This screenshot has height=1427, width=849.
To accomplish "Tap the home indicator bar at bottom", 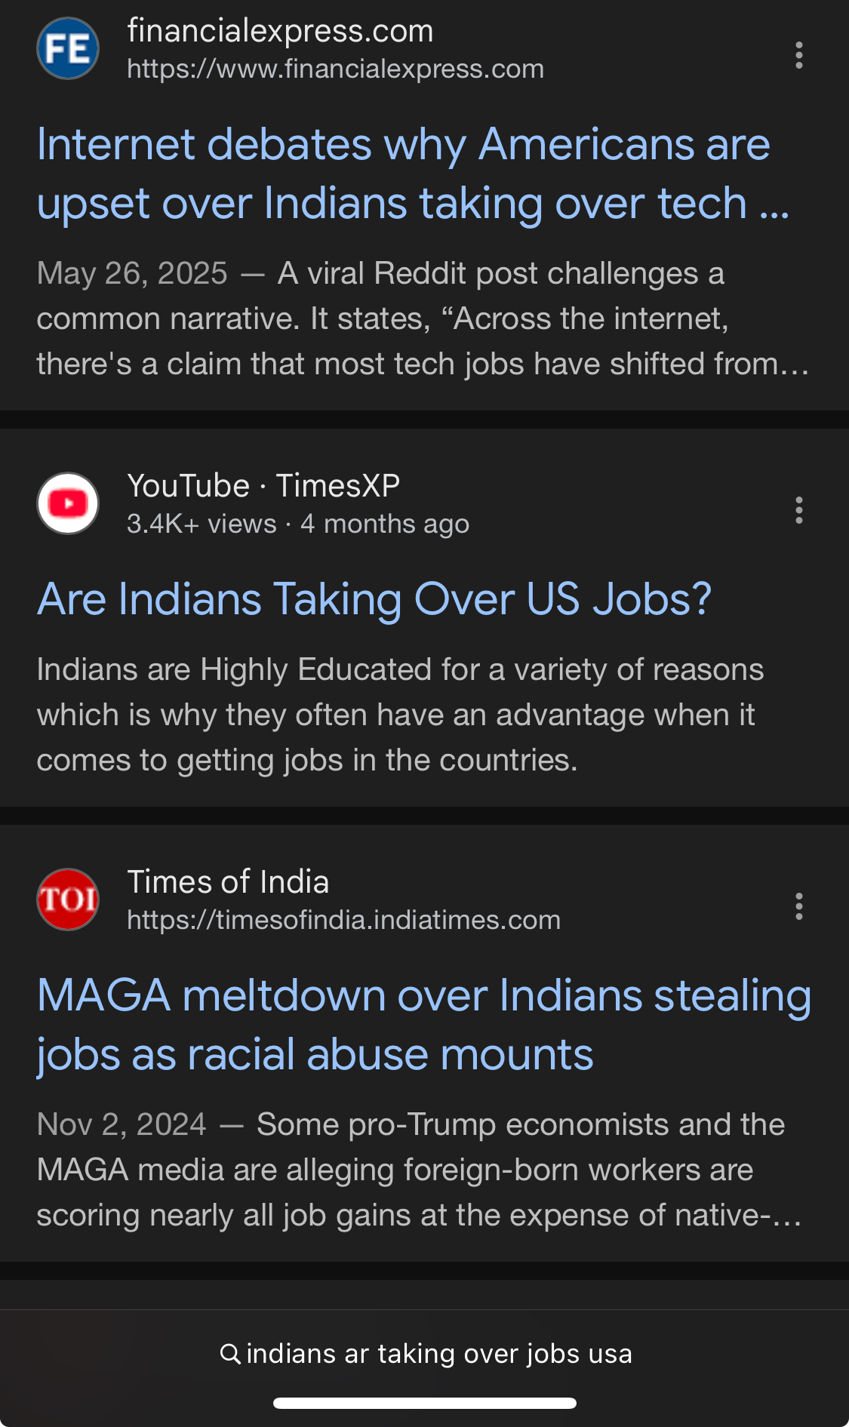I will click(x=424, y=1403).
